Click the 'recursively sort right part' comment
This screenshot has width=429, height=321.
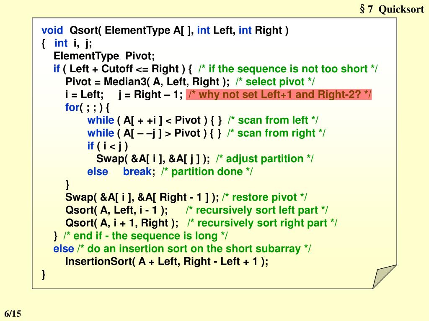[262, 223]
